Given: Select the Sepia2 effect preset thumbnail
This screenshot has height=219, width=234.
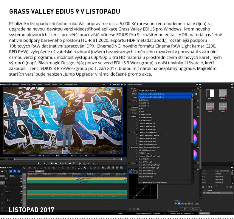Looking at the screenshot, I should [x=223, y=106].
